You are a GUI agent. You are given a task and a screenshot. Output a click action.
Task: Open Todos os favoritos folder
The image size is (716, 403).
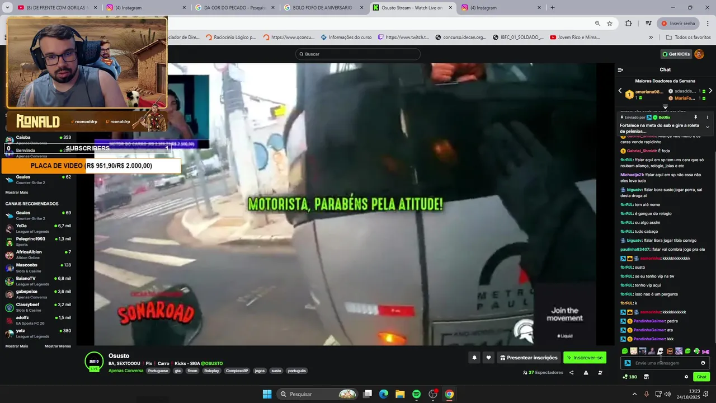click(x=688, y=38)
